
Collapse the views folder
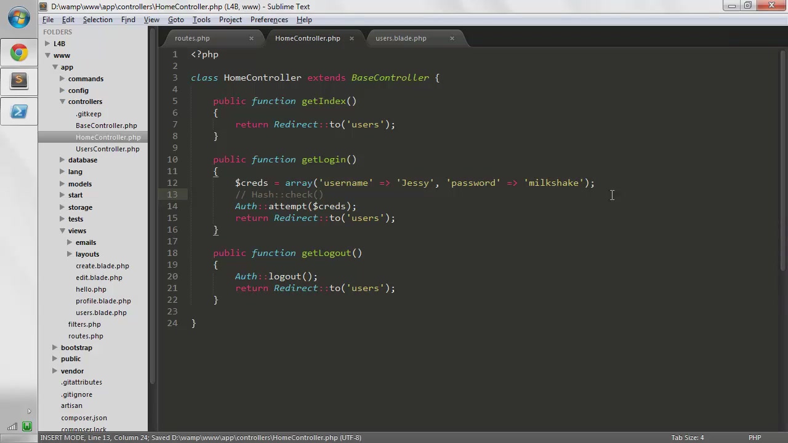tap(62, 231)
